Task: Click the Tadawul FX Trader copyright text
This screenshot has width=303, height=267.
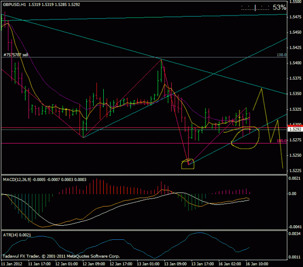Action: click(61, 256)
